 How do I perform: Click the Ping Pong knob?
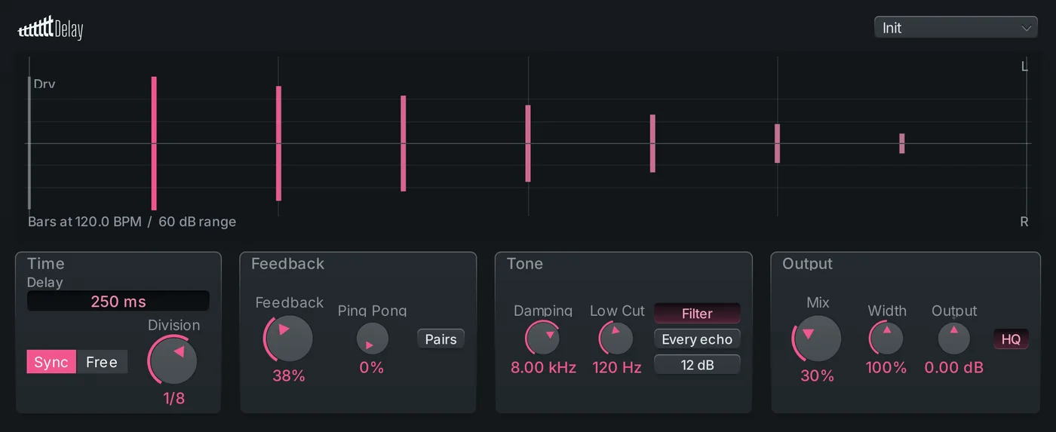point(373,339)
